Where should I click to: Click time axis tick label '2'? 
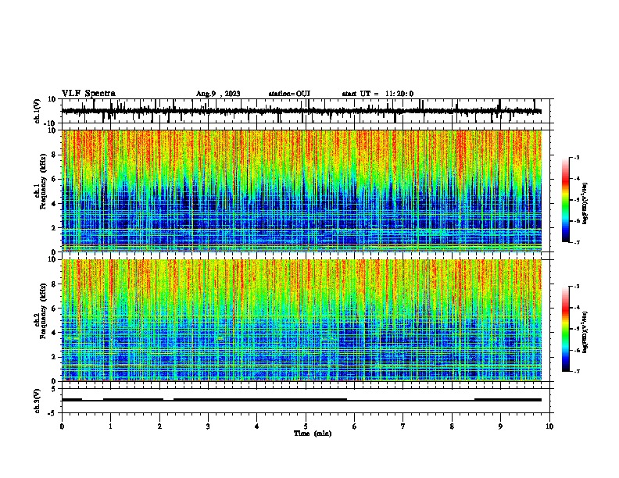click(x=159, y=426)
